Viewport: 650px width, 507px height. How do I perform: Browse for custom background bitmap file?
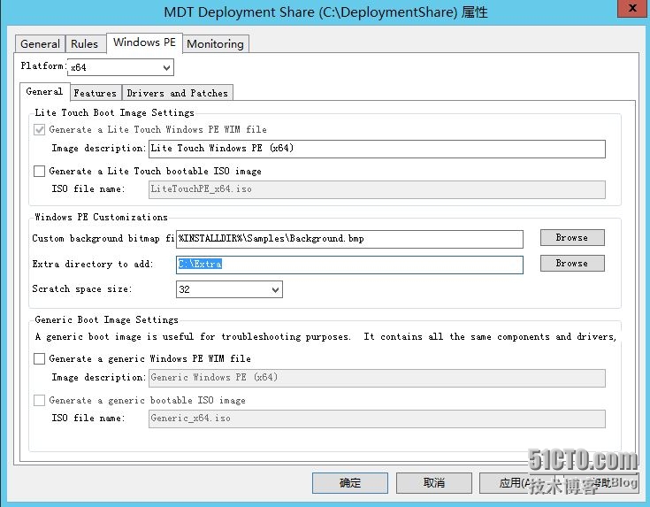click(x=572, y=238)
